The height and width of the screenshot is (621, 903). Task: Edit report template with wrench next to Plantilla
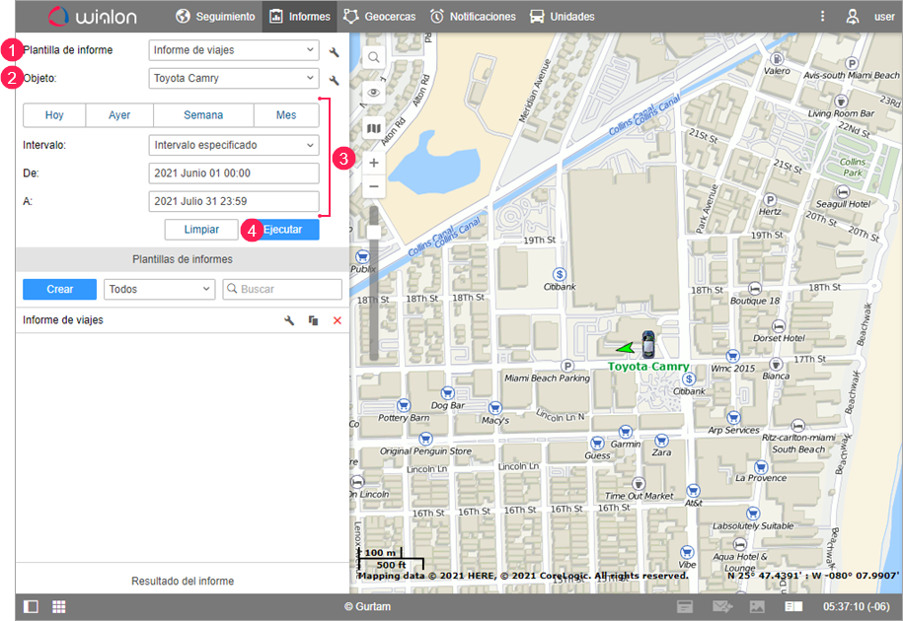335,51
